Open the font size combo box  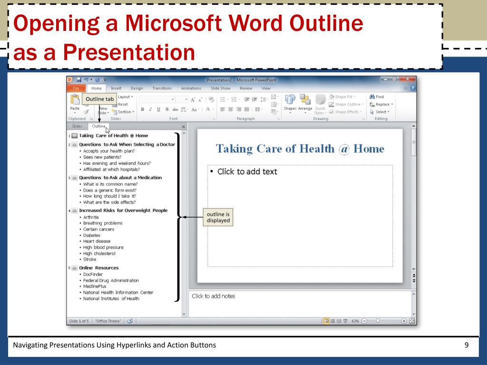182,99
